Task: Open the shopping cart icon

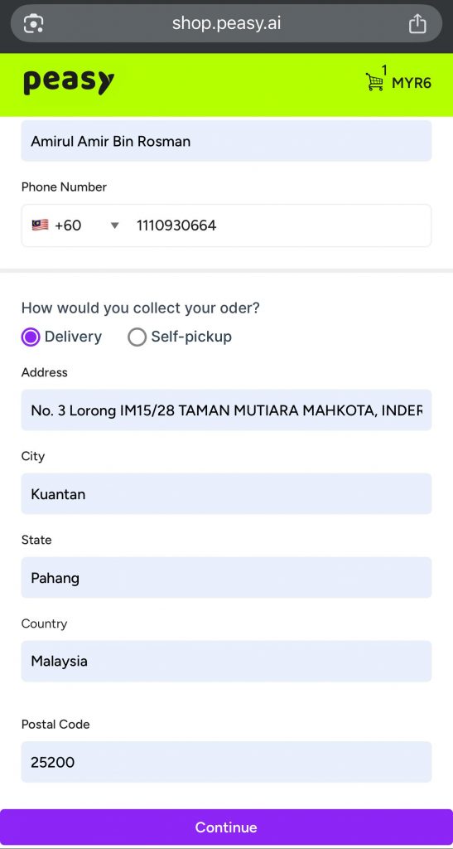Action: pyautogui.click(x=374, y=82)
